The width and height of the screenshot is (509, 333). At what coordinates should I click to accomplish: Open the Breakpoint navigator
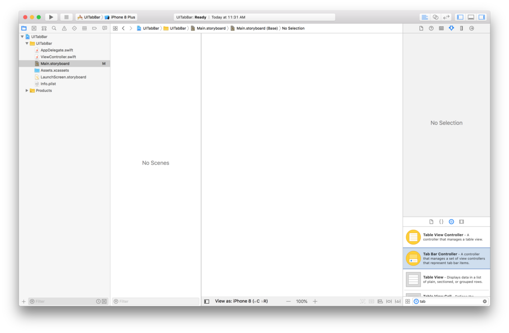pyautogui.click(x=94, y=28)
